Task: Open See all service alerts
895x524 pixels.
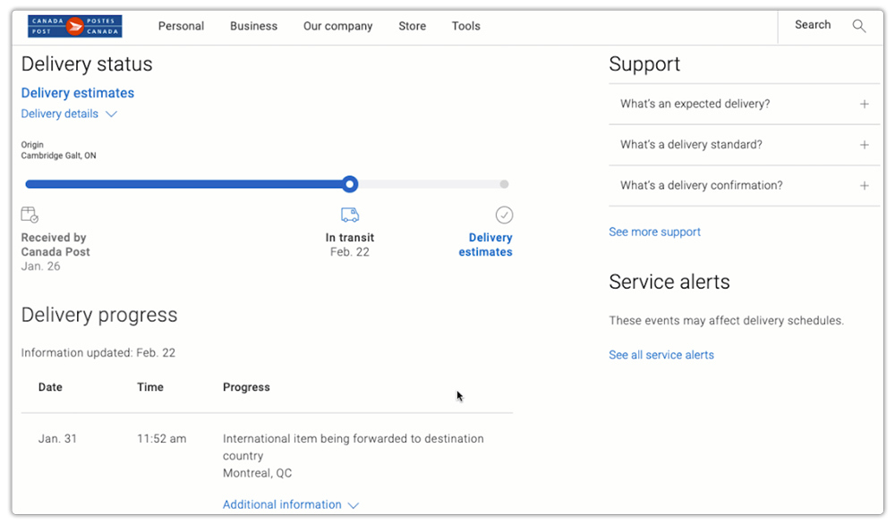Action: (x=661, y=355)
